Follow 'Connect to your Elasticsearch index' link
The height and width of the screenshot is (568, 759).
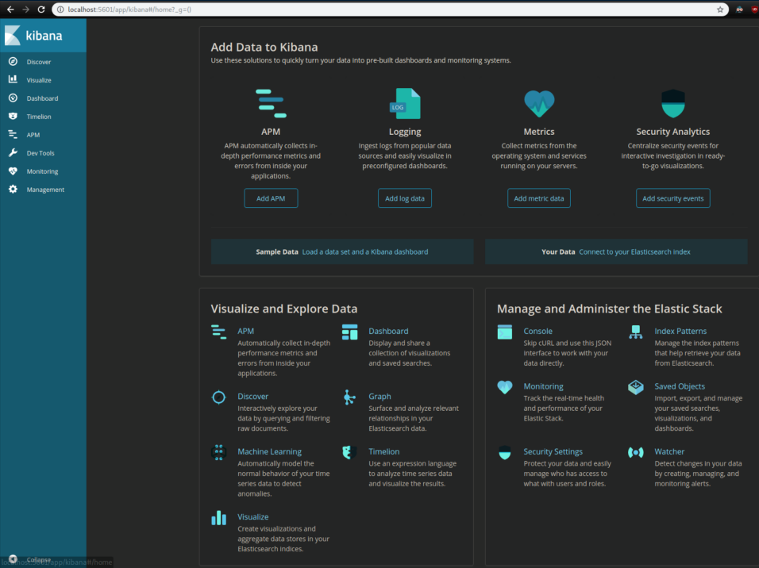tap(634, 251)
